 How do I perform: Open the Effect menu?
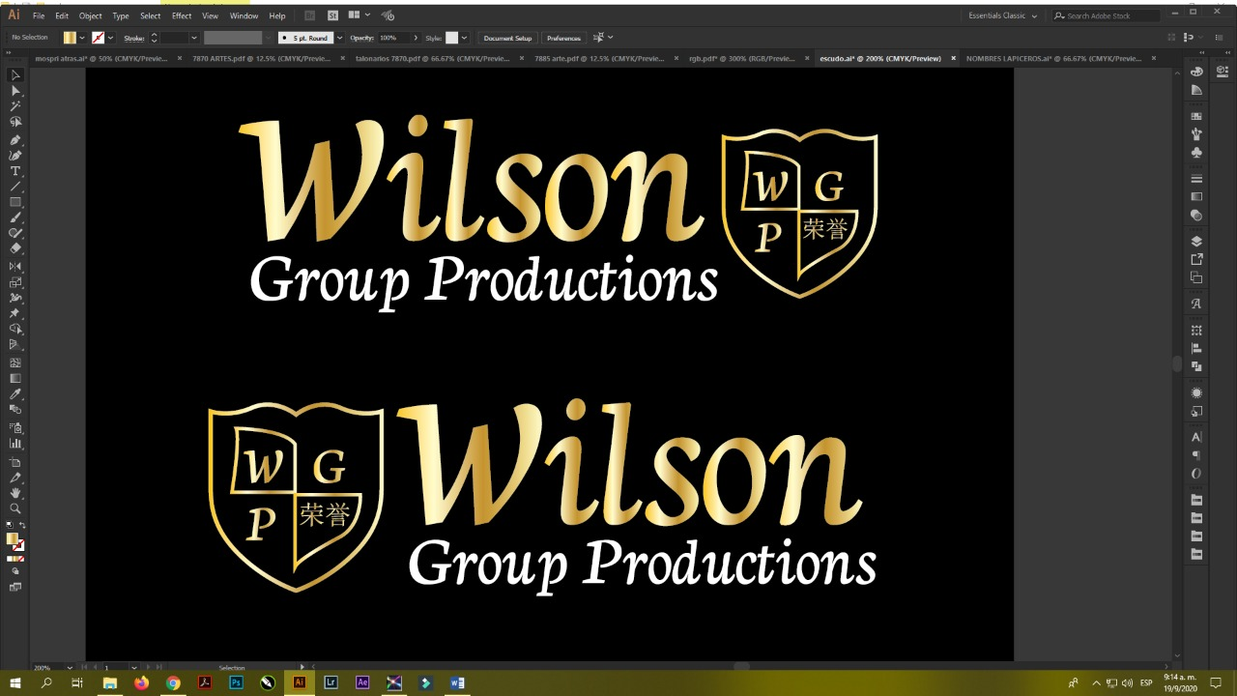182,15
